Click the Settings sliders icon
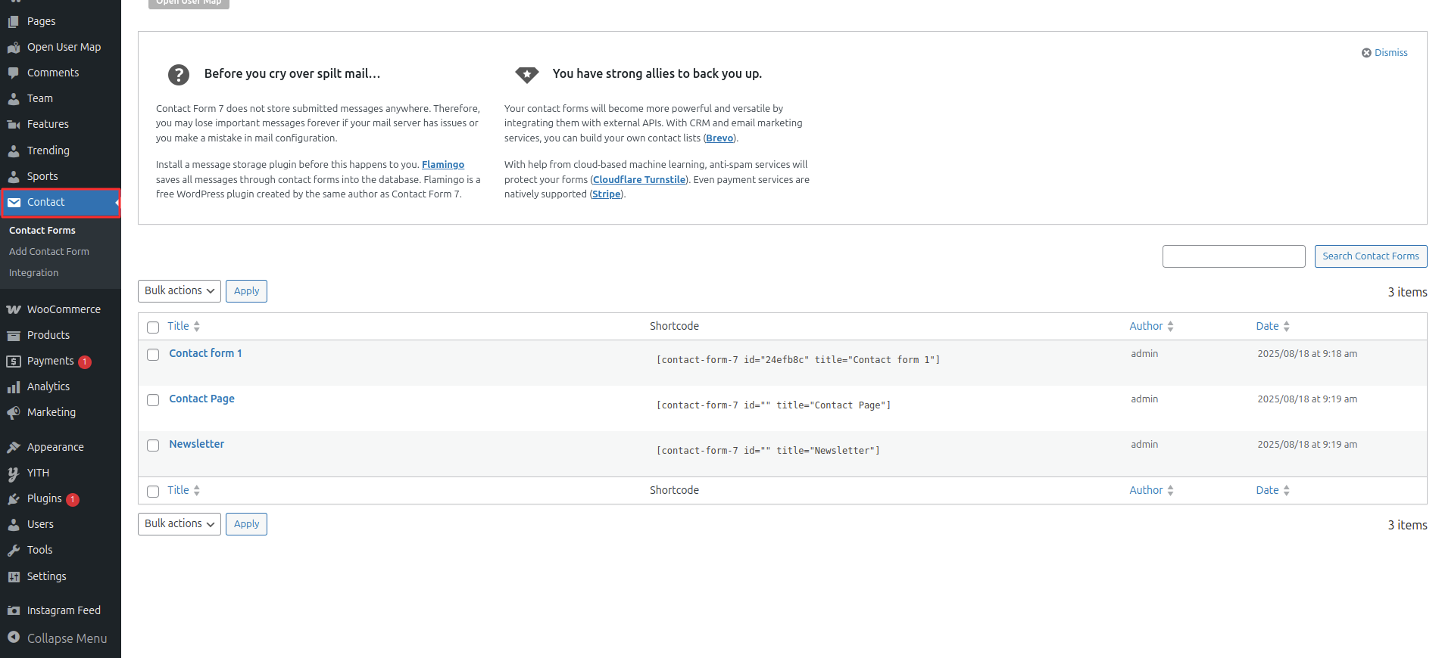The height and width of the screenshot is (658, 1442). [x=14, y=576]
